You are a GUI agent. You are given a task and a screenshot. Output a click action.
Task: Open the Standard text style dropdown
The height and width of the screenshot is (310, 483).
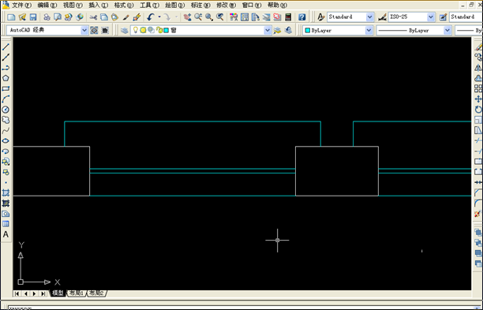(370, 17)
